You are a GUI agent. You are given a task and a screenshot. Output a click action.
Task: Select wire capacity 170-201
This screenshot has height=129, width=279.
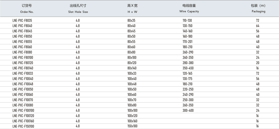[x=187, y=42]
